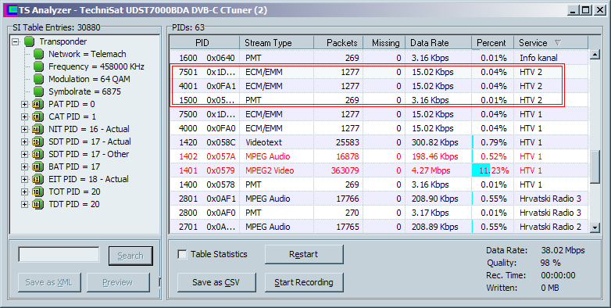Viewport: 611px width, 308px height.
Task: Expand the PAT PID = 0 node
Action: 24,105
